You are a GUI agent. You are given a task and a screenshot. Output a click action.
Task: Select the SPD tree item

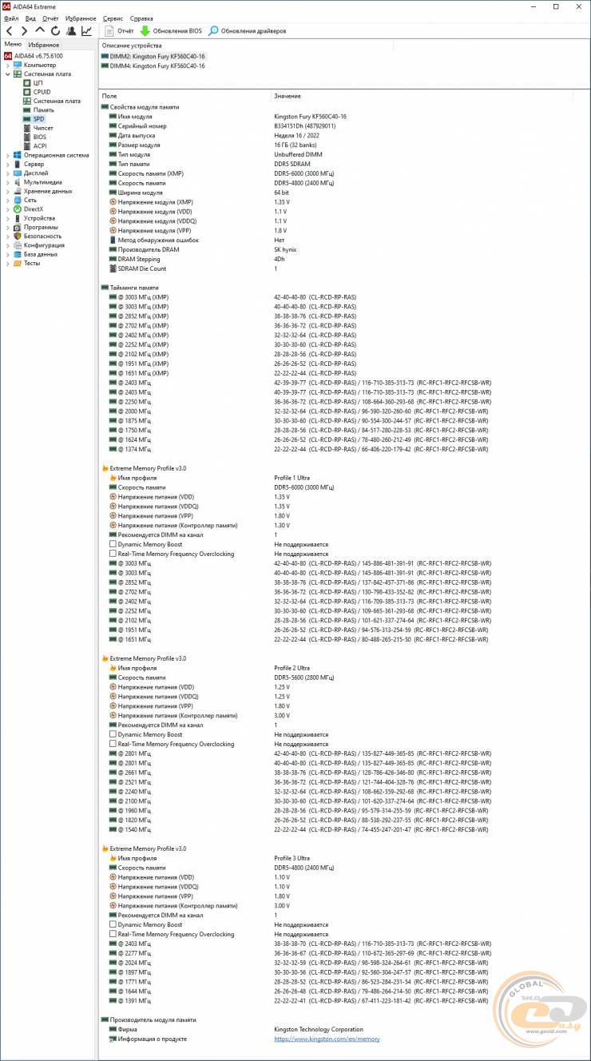click(34, 119)
